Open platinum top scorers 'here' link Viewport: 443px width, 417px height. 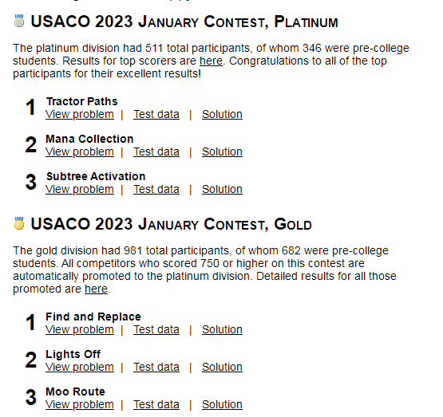tap(211, 61)
